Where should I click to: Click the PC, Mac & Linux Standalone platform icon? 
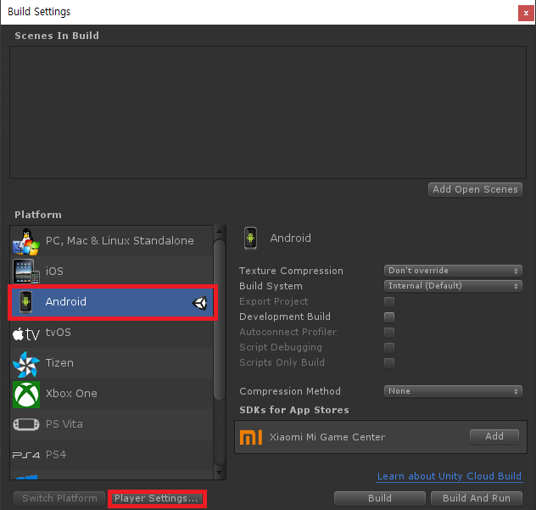(26, 242)
